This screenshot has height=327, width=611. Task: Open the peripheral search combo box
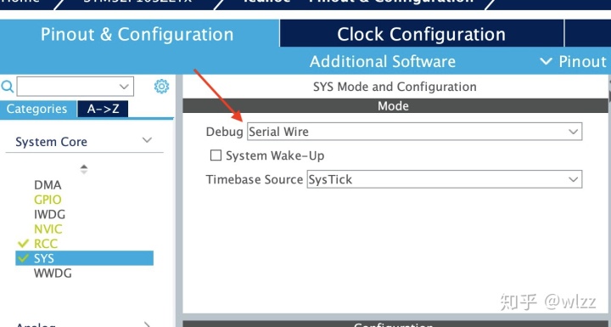pos(76,87)
